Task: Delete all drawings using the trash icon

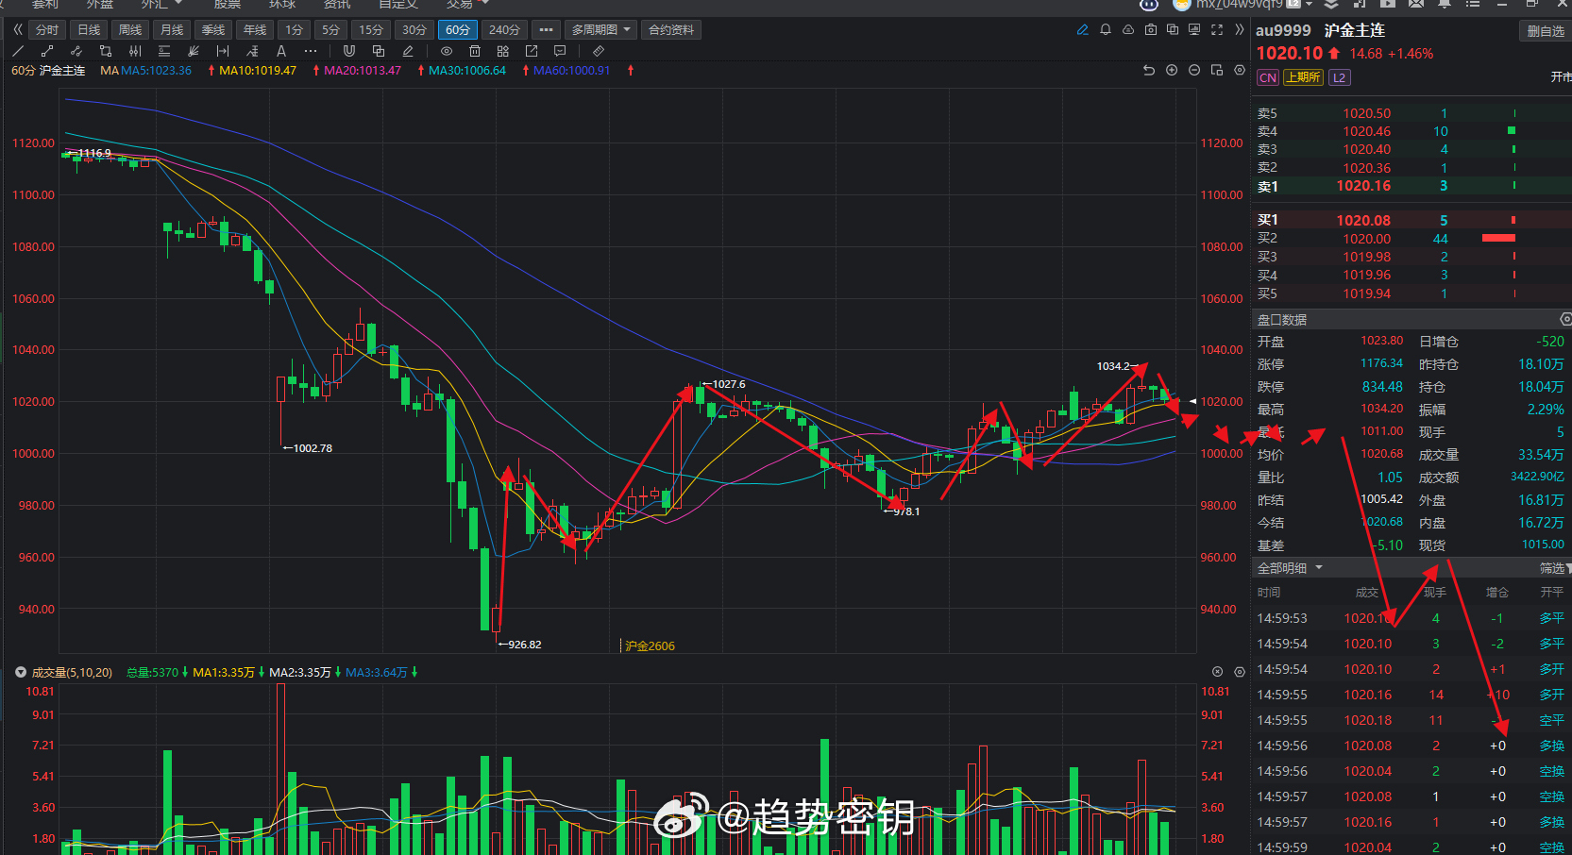Action: tap(474, 51)
